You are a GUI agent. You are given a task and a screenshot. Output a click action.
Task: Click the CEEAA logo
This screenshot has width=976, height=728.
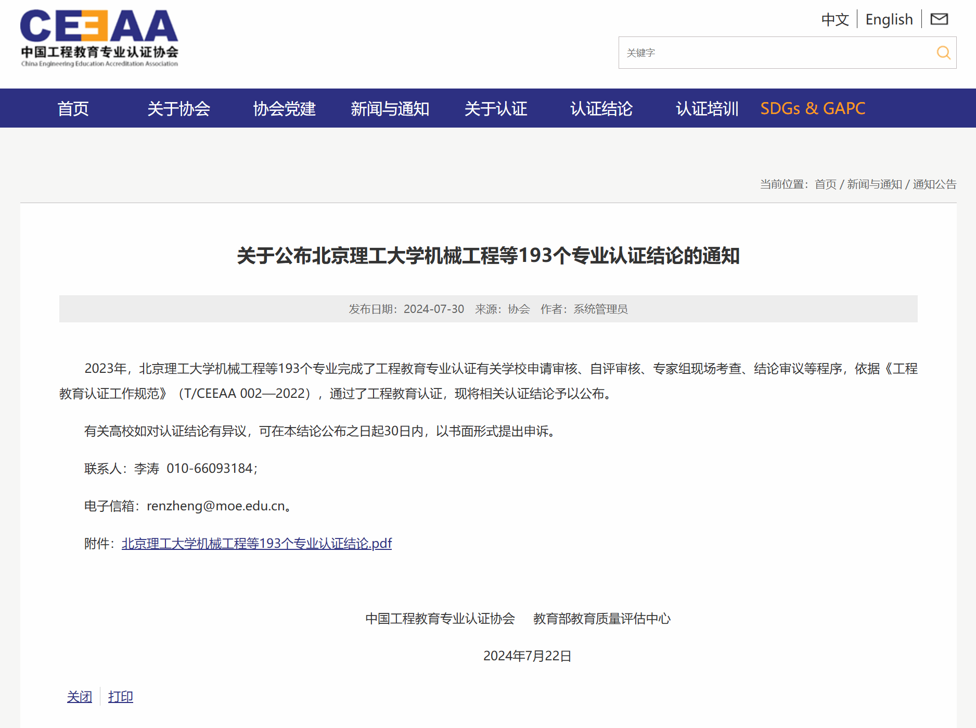pyautogui.click(x=99, y=39)
